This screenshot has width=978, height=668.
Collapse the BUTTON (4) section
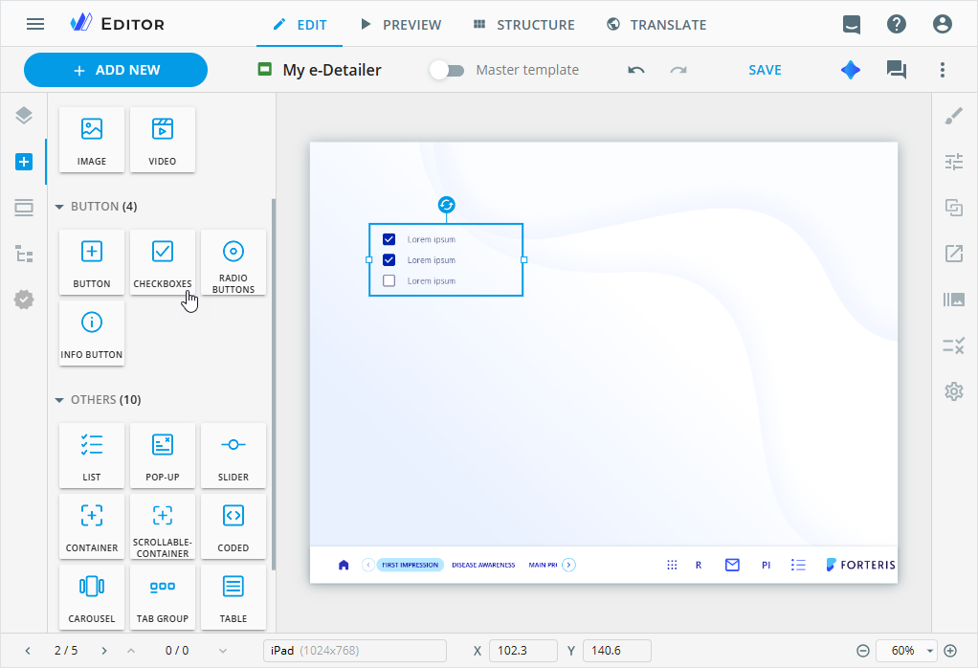[x=59, y=207]
